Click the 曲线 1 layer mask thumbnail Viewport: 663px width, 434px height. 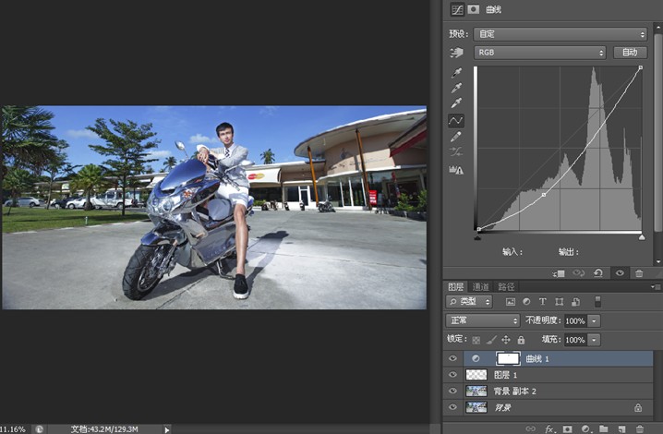pyautogui.click(x=508, y=358)
